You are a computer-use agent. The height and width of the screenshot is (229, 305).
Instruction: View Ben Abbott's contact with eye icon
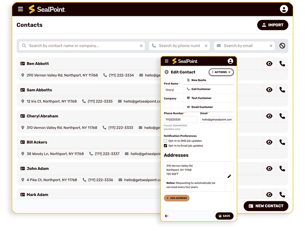click(269, 64)
